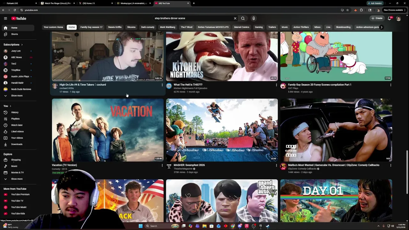Open options for Malibu's Most Wanted video
Viewport: 409px width, 230px height.
(x=390, y=165)
